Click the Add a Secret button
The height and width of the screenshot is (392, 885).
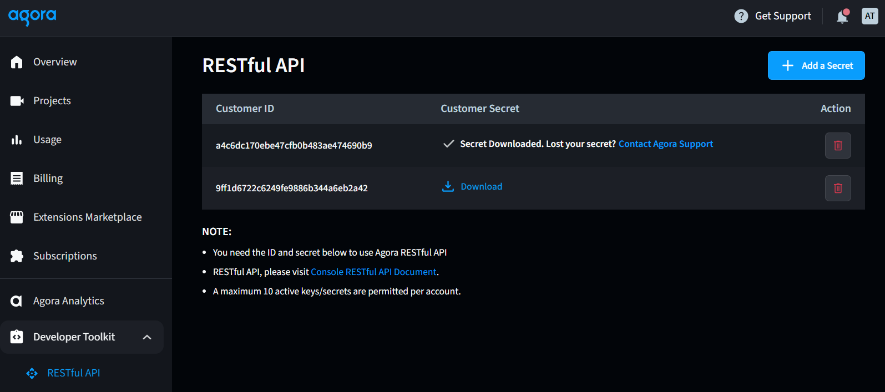click(x=816, y=65)
